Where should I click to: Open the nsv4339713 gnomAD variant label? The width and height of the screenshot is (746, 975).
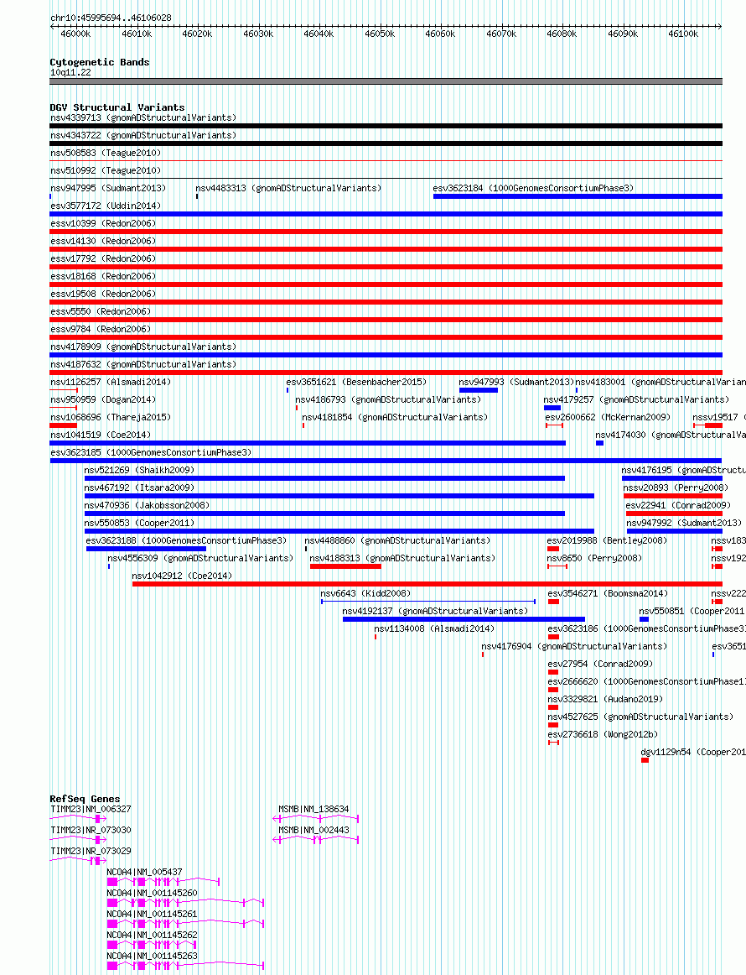pos(143,117)
